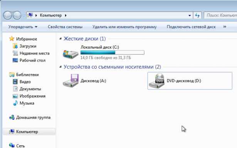
Task: Click the Избранное star icon
Action: [x=12, y=39]
